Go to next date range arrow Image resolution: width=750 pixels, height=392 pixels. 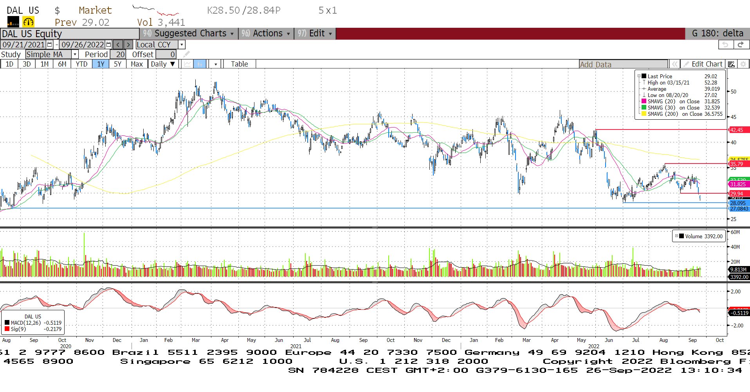(x=128, y=45)
